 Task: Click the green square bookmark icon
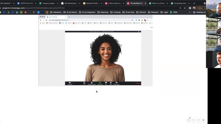point(21,12)
